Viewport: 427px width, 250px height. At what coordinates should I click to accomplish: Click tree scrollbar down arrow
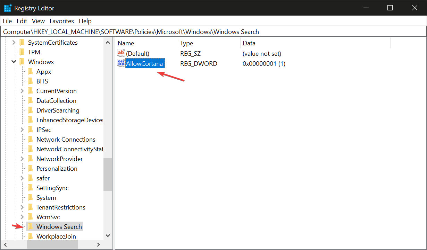(x=108, y=235)
